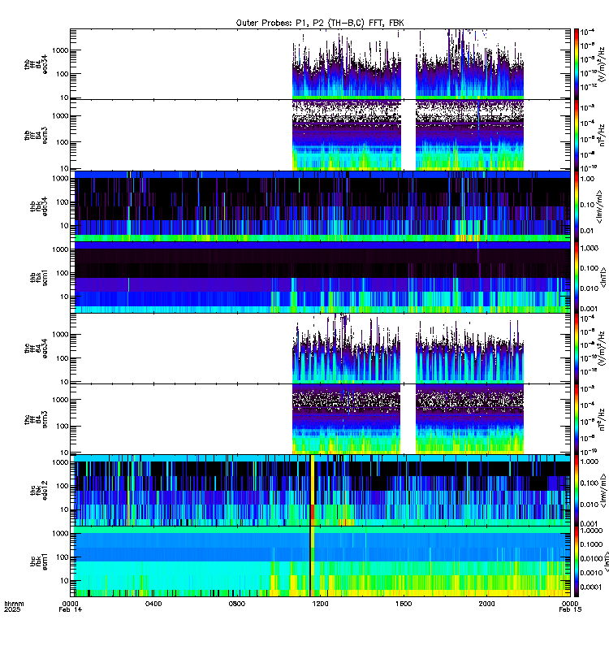Viewport: 609px width, 650px height.
Task: Click the thb fbk scm1 filter bank panel
Action: 320,277
